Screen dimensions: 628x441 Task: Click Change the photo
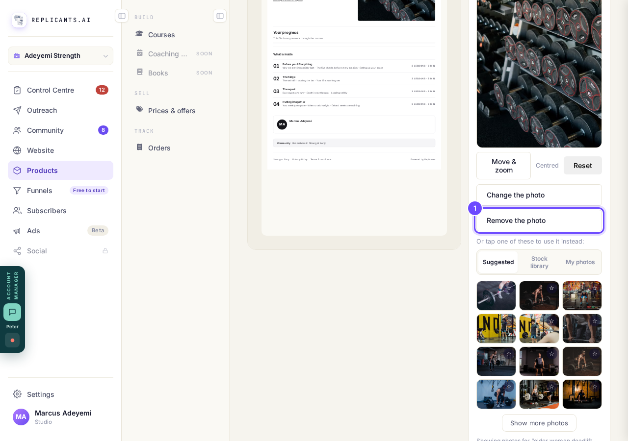[539, 195]
